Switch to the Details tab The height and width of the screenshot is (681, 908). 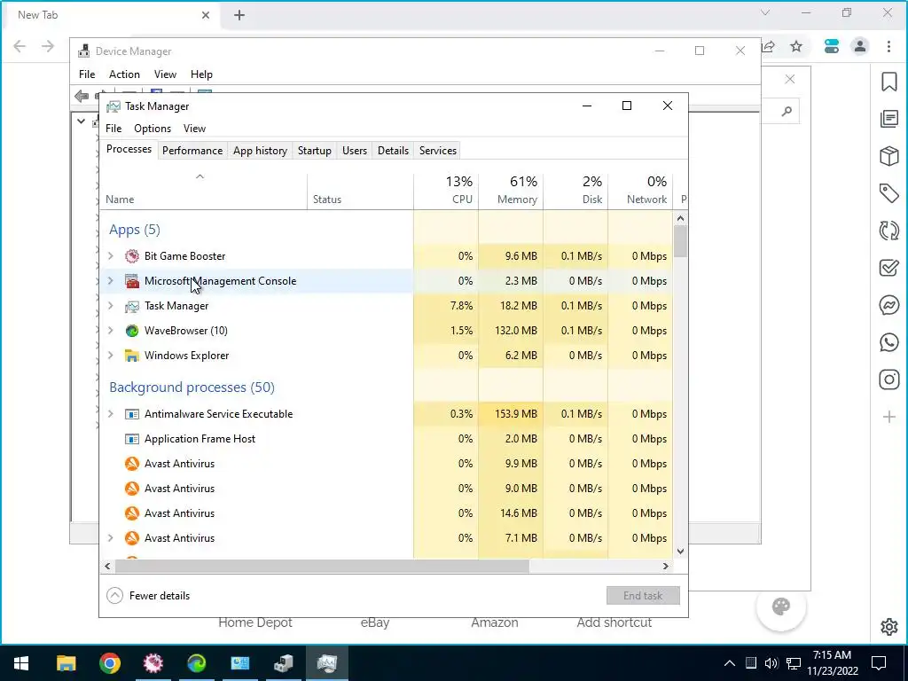[393, 151]
